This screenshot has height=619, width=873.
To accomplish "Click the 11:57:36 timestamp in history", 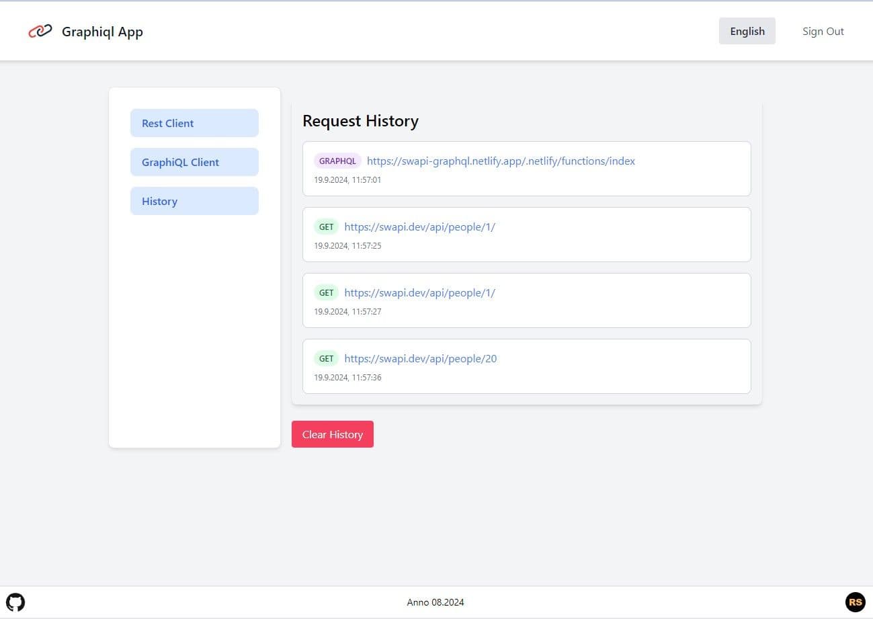I will 347,378.
